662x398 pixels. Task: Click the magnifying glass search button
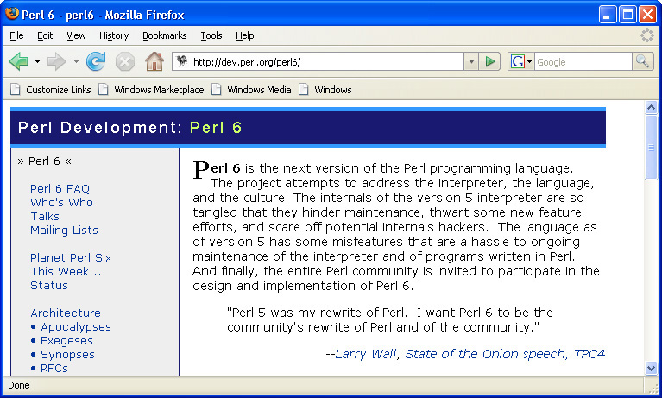click(642, 61)
